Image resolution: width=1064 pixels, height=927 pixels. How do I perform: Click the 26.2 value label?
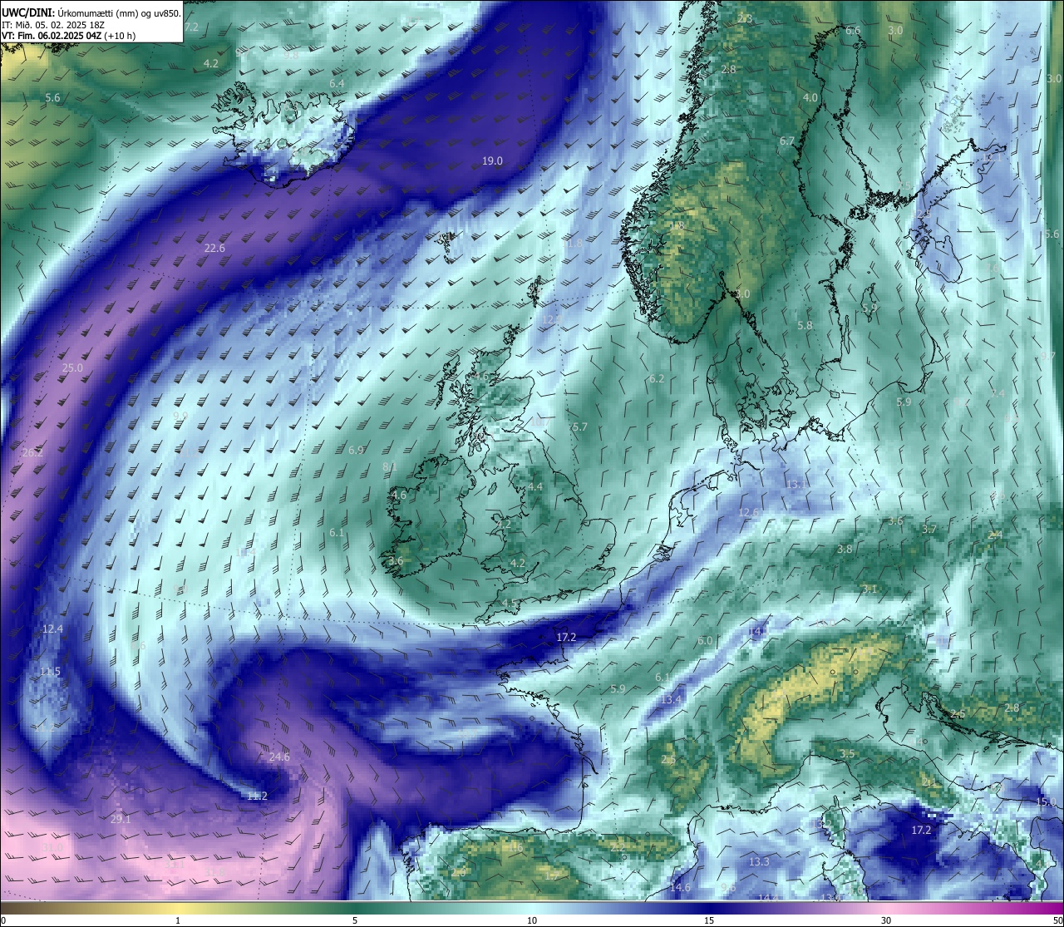[x=32, y=452]
